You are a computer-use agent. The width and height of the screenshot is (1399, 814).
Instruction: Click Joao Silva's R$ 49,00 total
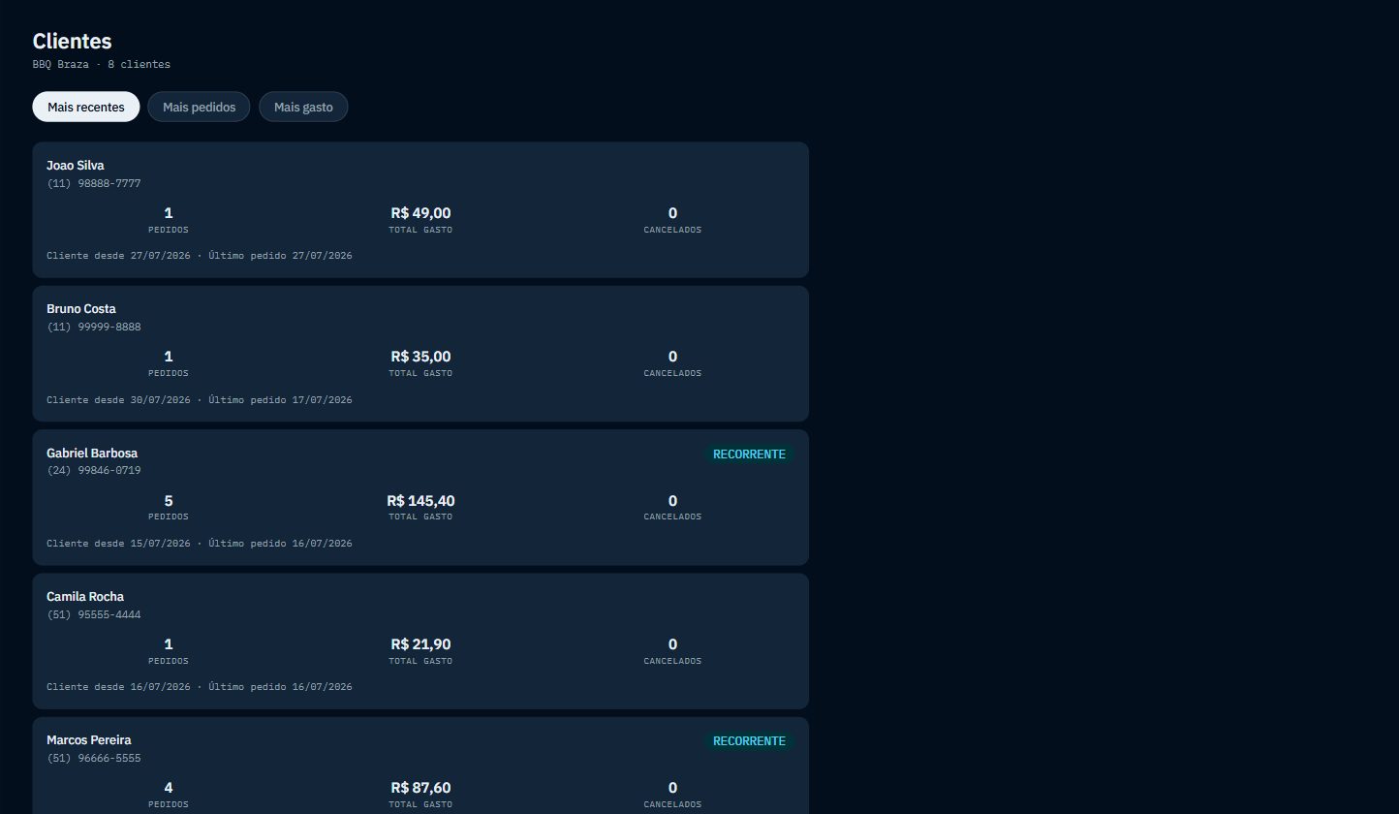420,213
